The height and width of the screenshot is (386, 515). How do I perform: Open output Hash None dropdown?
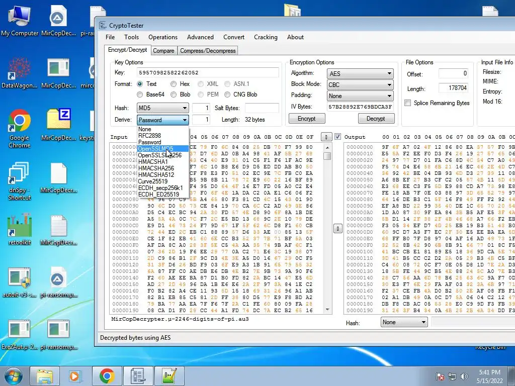(404, 322)
